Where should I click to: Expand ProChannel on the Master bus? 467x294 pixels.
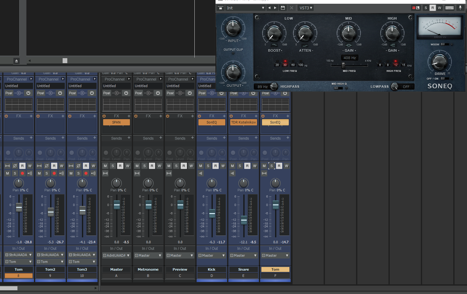[x=129, y=79]
